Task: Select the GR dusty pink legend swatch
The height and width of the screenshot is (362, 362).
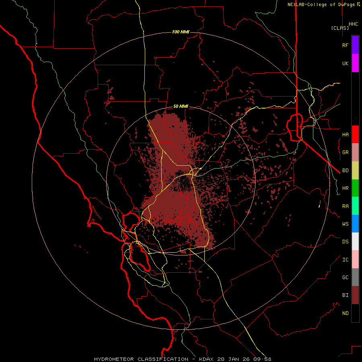Action: click(x=355, y=152)
